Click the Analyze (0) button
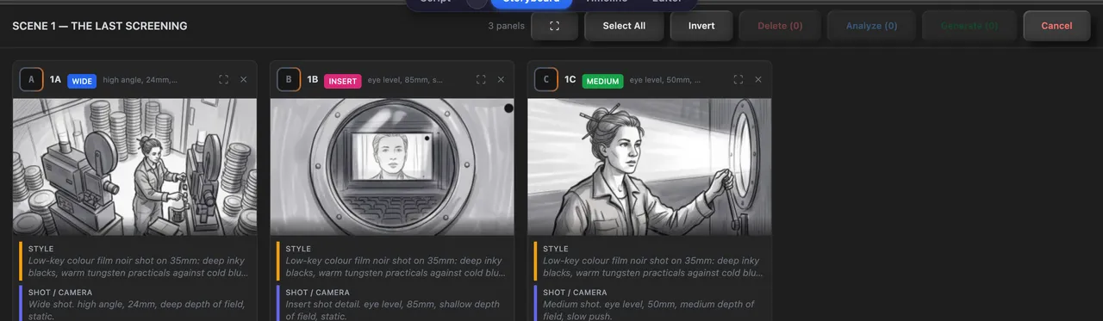 pos(871,26)
